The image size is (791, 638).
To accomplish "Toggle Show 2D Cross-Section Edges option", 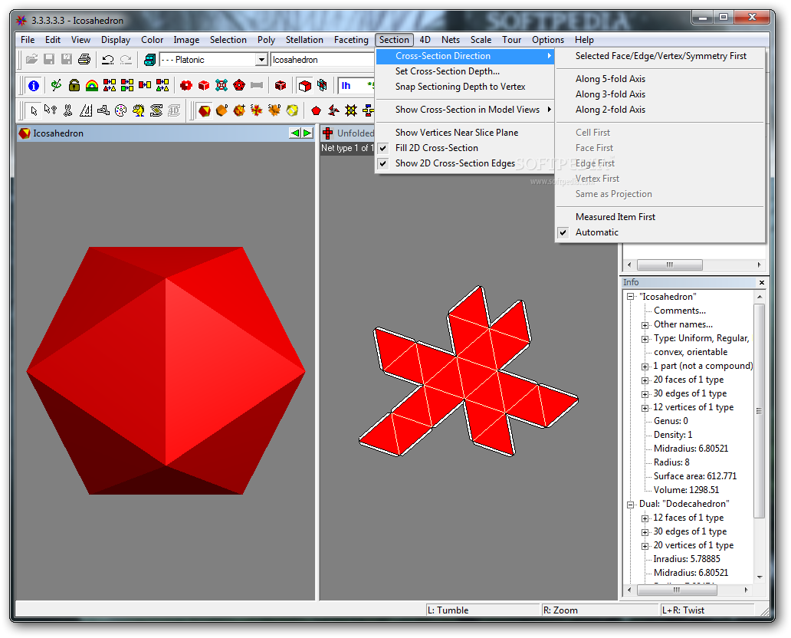I will tap(455, 163).
